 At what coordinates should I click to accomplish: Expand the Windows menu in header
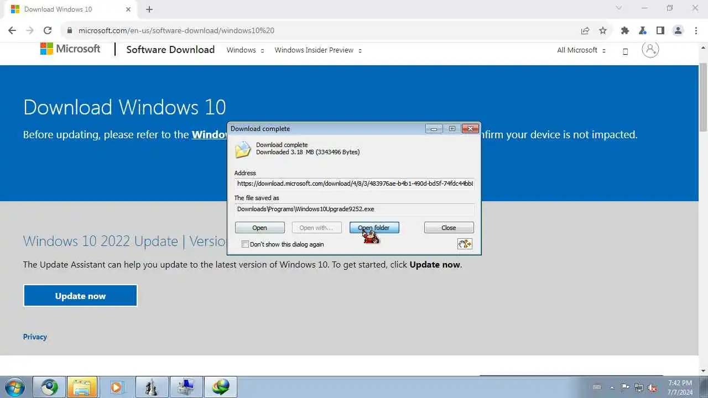tap(245, 50)
